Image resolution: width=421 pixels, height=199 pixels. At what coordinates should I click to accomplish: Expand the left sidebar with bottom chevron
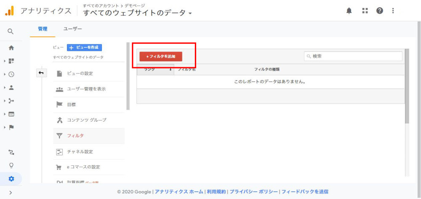pyautogui.click(x=11, y=193)
